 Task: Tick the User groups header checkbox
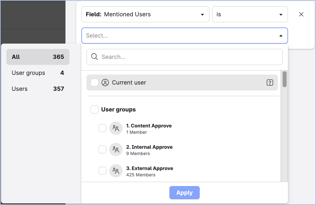95,109
